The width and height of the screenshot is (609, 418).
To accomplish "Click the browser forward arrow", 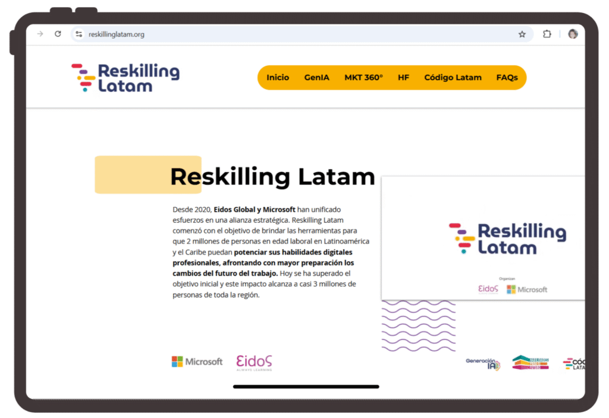I will pyautogui.click(x=40, y=34).
